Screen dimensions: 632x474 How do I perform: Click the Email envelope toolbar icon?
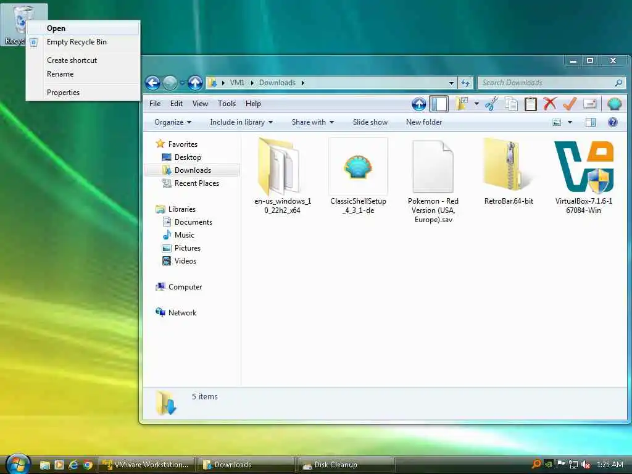point(589,104)
